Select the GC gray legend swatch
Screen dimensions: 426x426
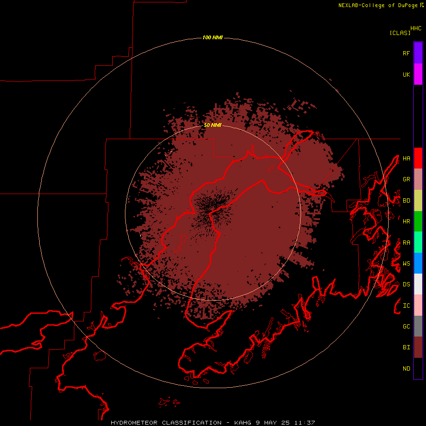click(x=418, y=326)
